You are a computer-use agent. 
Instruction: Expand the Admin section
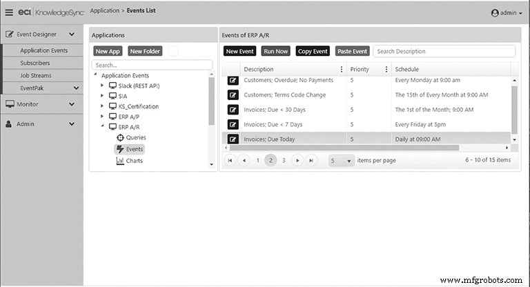tap(72, 124)
